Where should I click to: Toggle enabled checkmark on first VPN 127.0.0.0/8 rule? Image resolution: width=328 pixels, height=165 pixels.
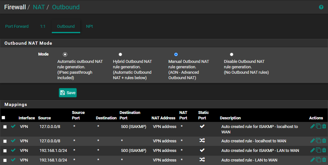(13, 126)
